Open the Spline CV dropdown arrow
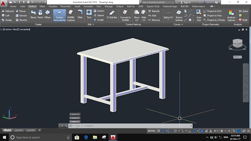Screen dimensions: 251x141 point(168,20)
